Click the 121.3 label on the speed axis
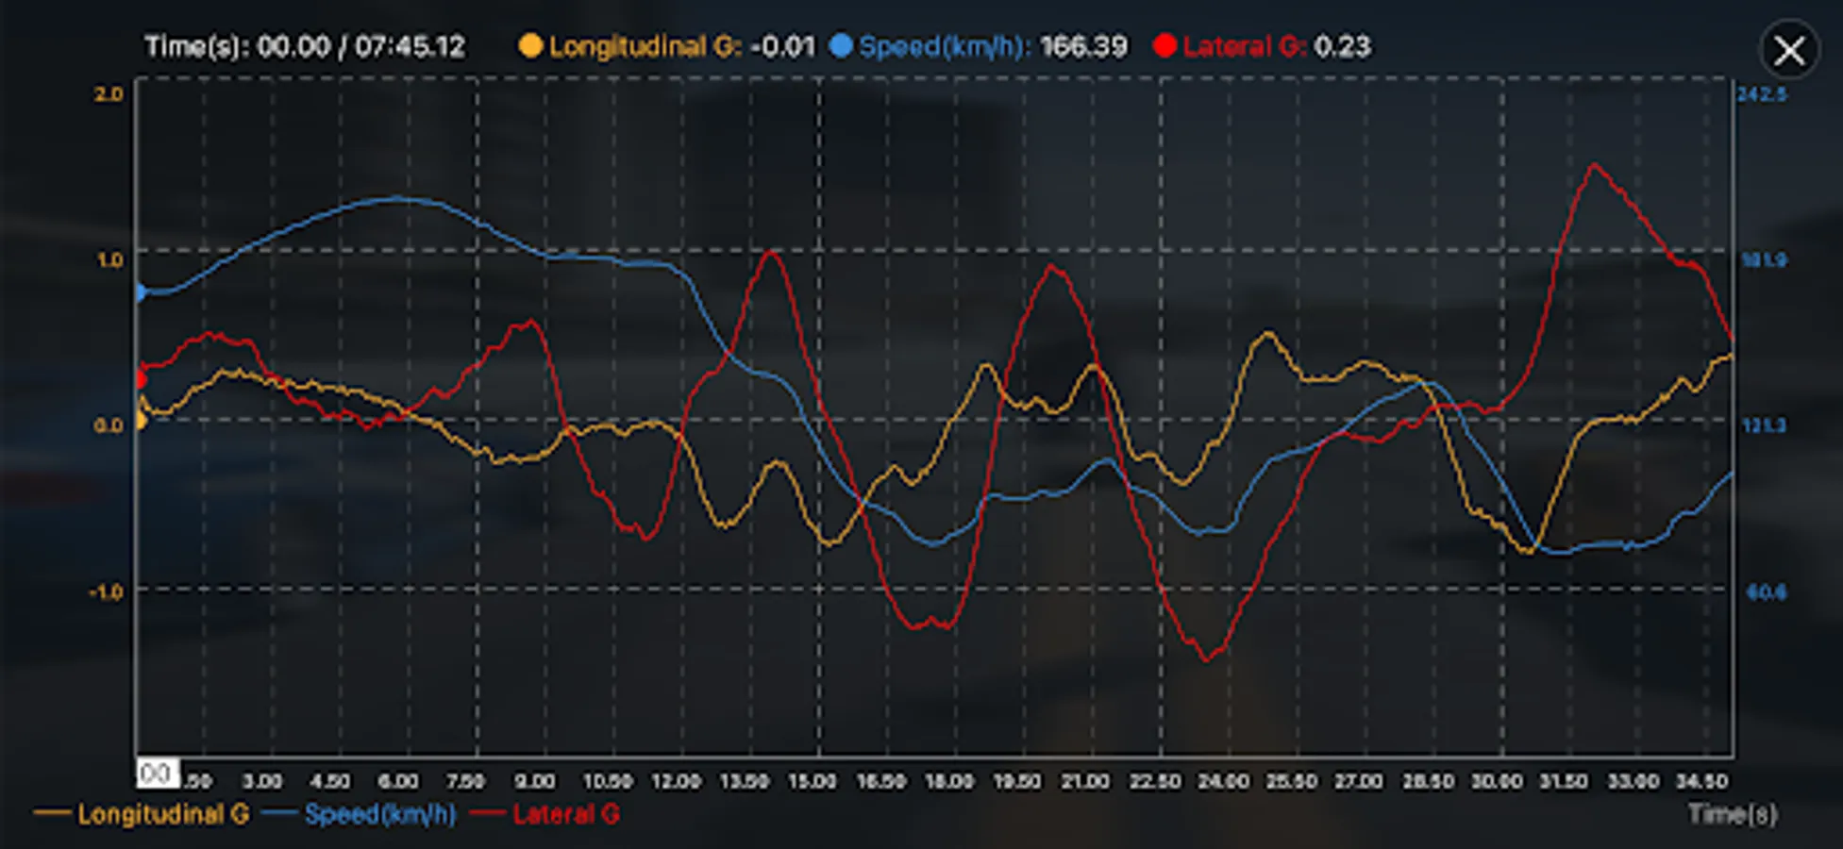Screen dimensions: 1843x849 pos(1763,425)
